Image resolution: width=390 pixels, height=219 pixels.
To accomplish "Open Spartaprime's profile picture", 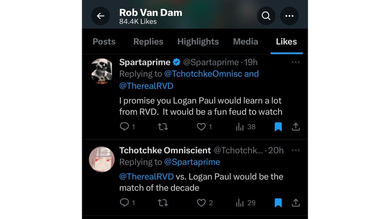I will [x=101, y=71].
